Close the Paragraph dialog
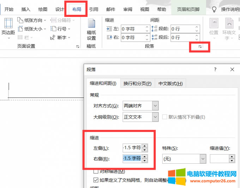 tap(232, 70)
